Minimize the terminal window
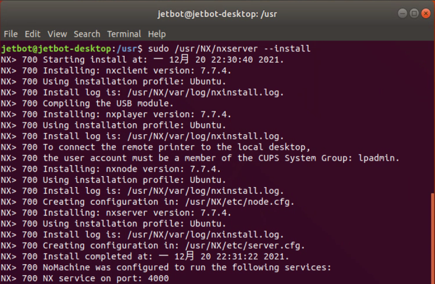Viewport: 435px width, 284px height. pos(402,13)
